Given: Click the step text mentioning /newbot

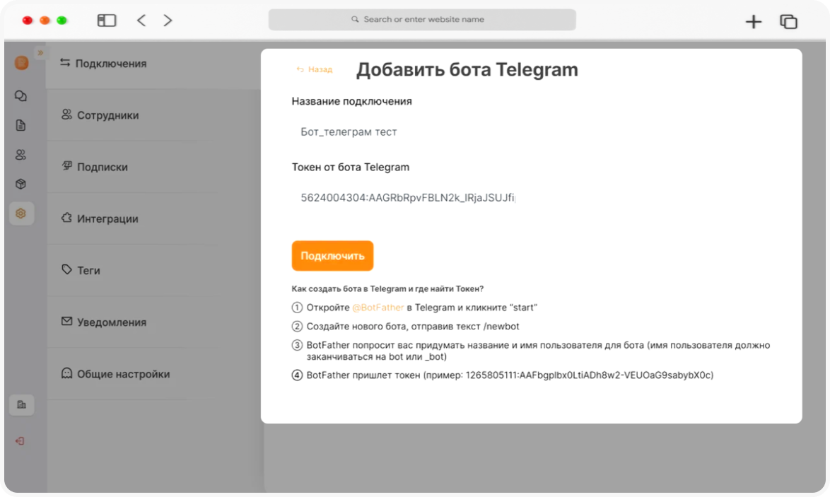Looking at the screenshot, I should pos(413,327).
